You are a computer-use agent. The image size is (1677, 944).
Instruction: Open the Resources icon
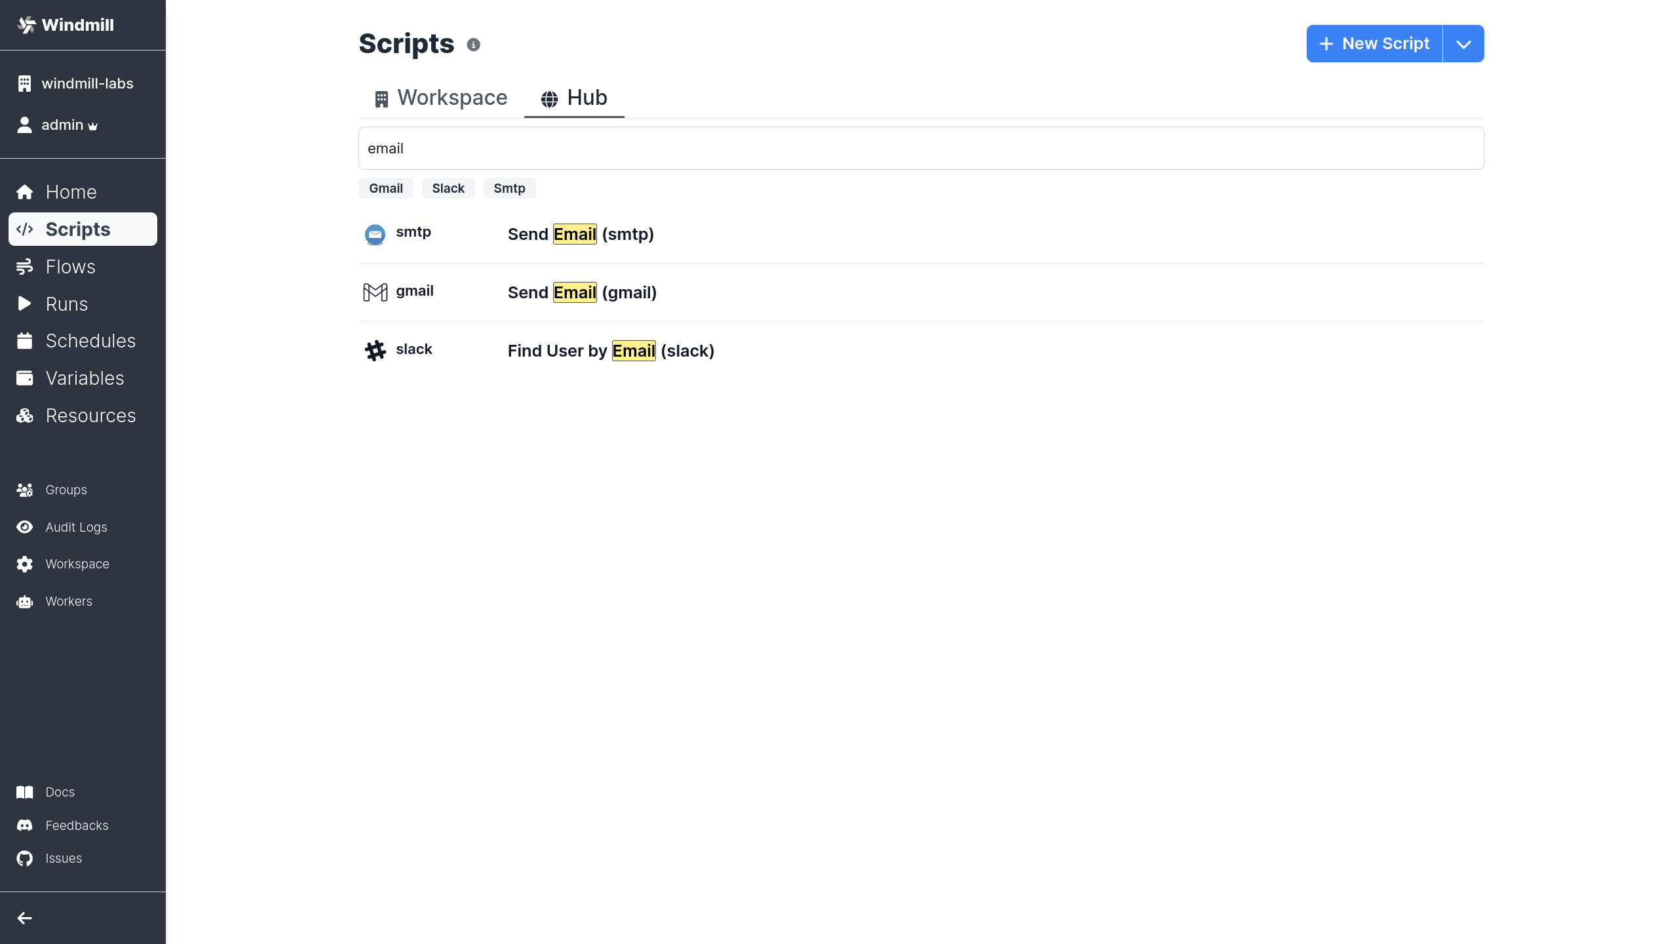[25, 415]
